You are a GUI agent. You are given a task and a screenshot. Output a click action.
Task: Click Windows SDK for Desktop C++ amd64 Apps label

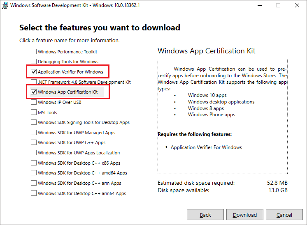pyautogui.click(x=82, y=173)
